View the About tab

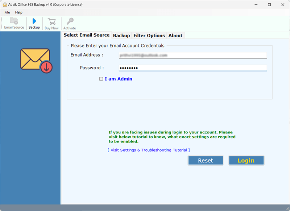coord(175,35)
